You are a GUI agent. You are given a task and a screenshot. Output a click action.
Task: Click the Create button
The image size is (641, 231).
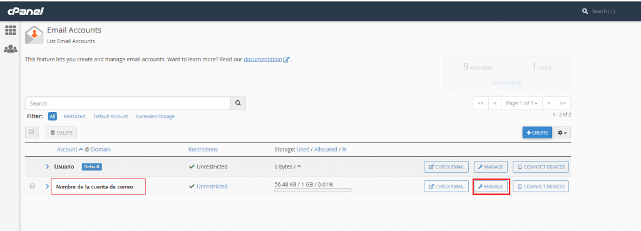tap(537, 133)
